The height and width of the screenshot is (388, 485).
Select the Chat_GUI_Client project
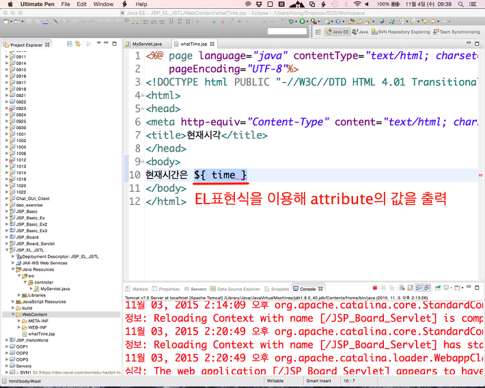pyautogui.click(x=29, y=199)
